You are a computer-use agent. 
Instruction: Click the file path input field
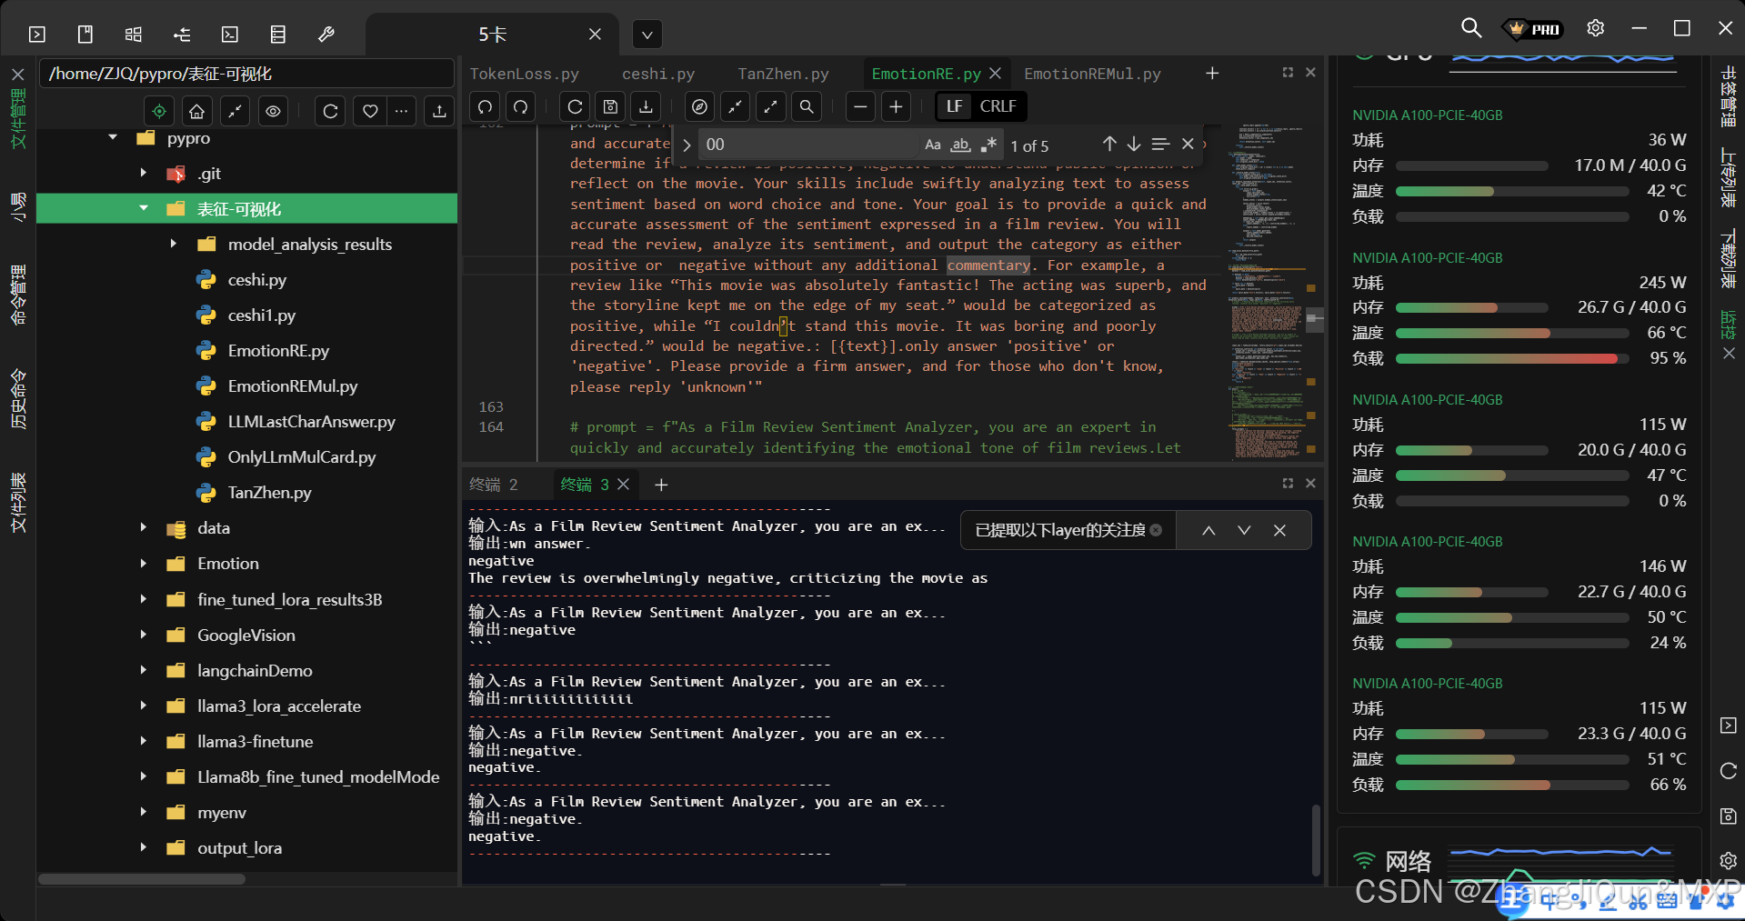(246, 74)
